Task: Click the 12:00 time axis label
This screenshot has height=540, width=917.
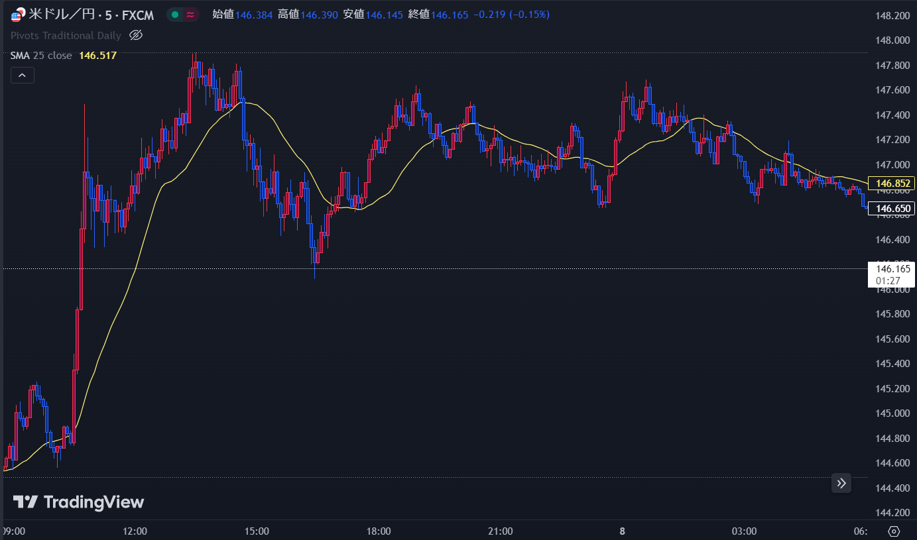Action: tap(135, 531)
